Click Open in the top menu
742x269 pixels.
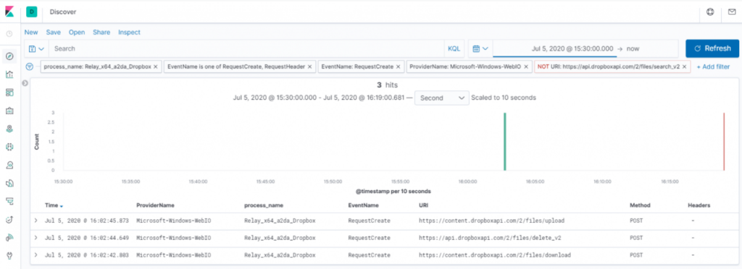(x=77, y=33)
